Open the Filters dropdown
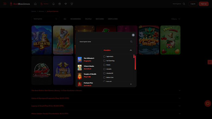 coord(176,19)
